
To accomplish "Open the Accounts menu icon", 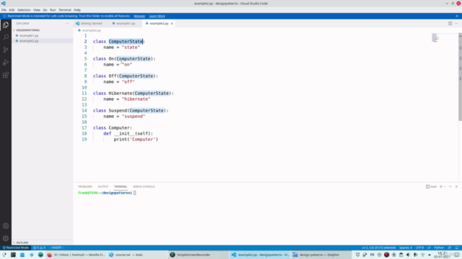I will click(x=6, y=226).
